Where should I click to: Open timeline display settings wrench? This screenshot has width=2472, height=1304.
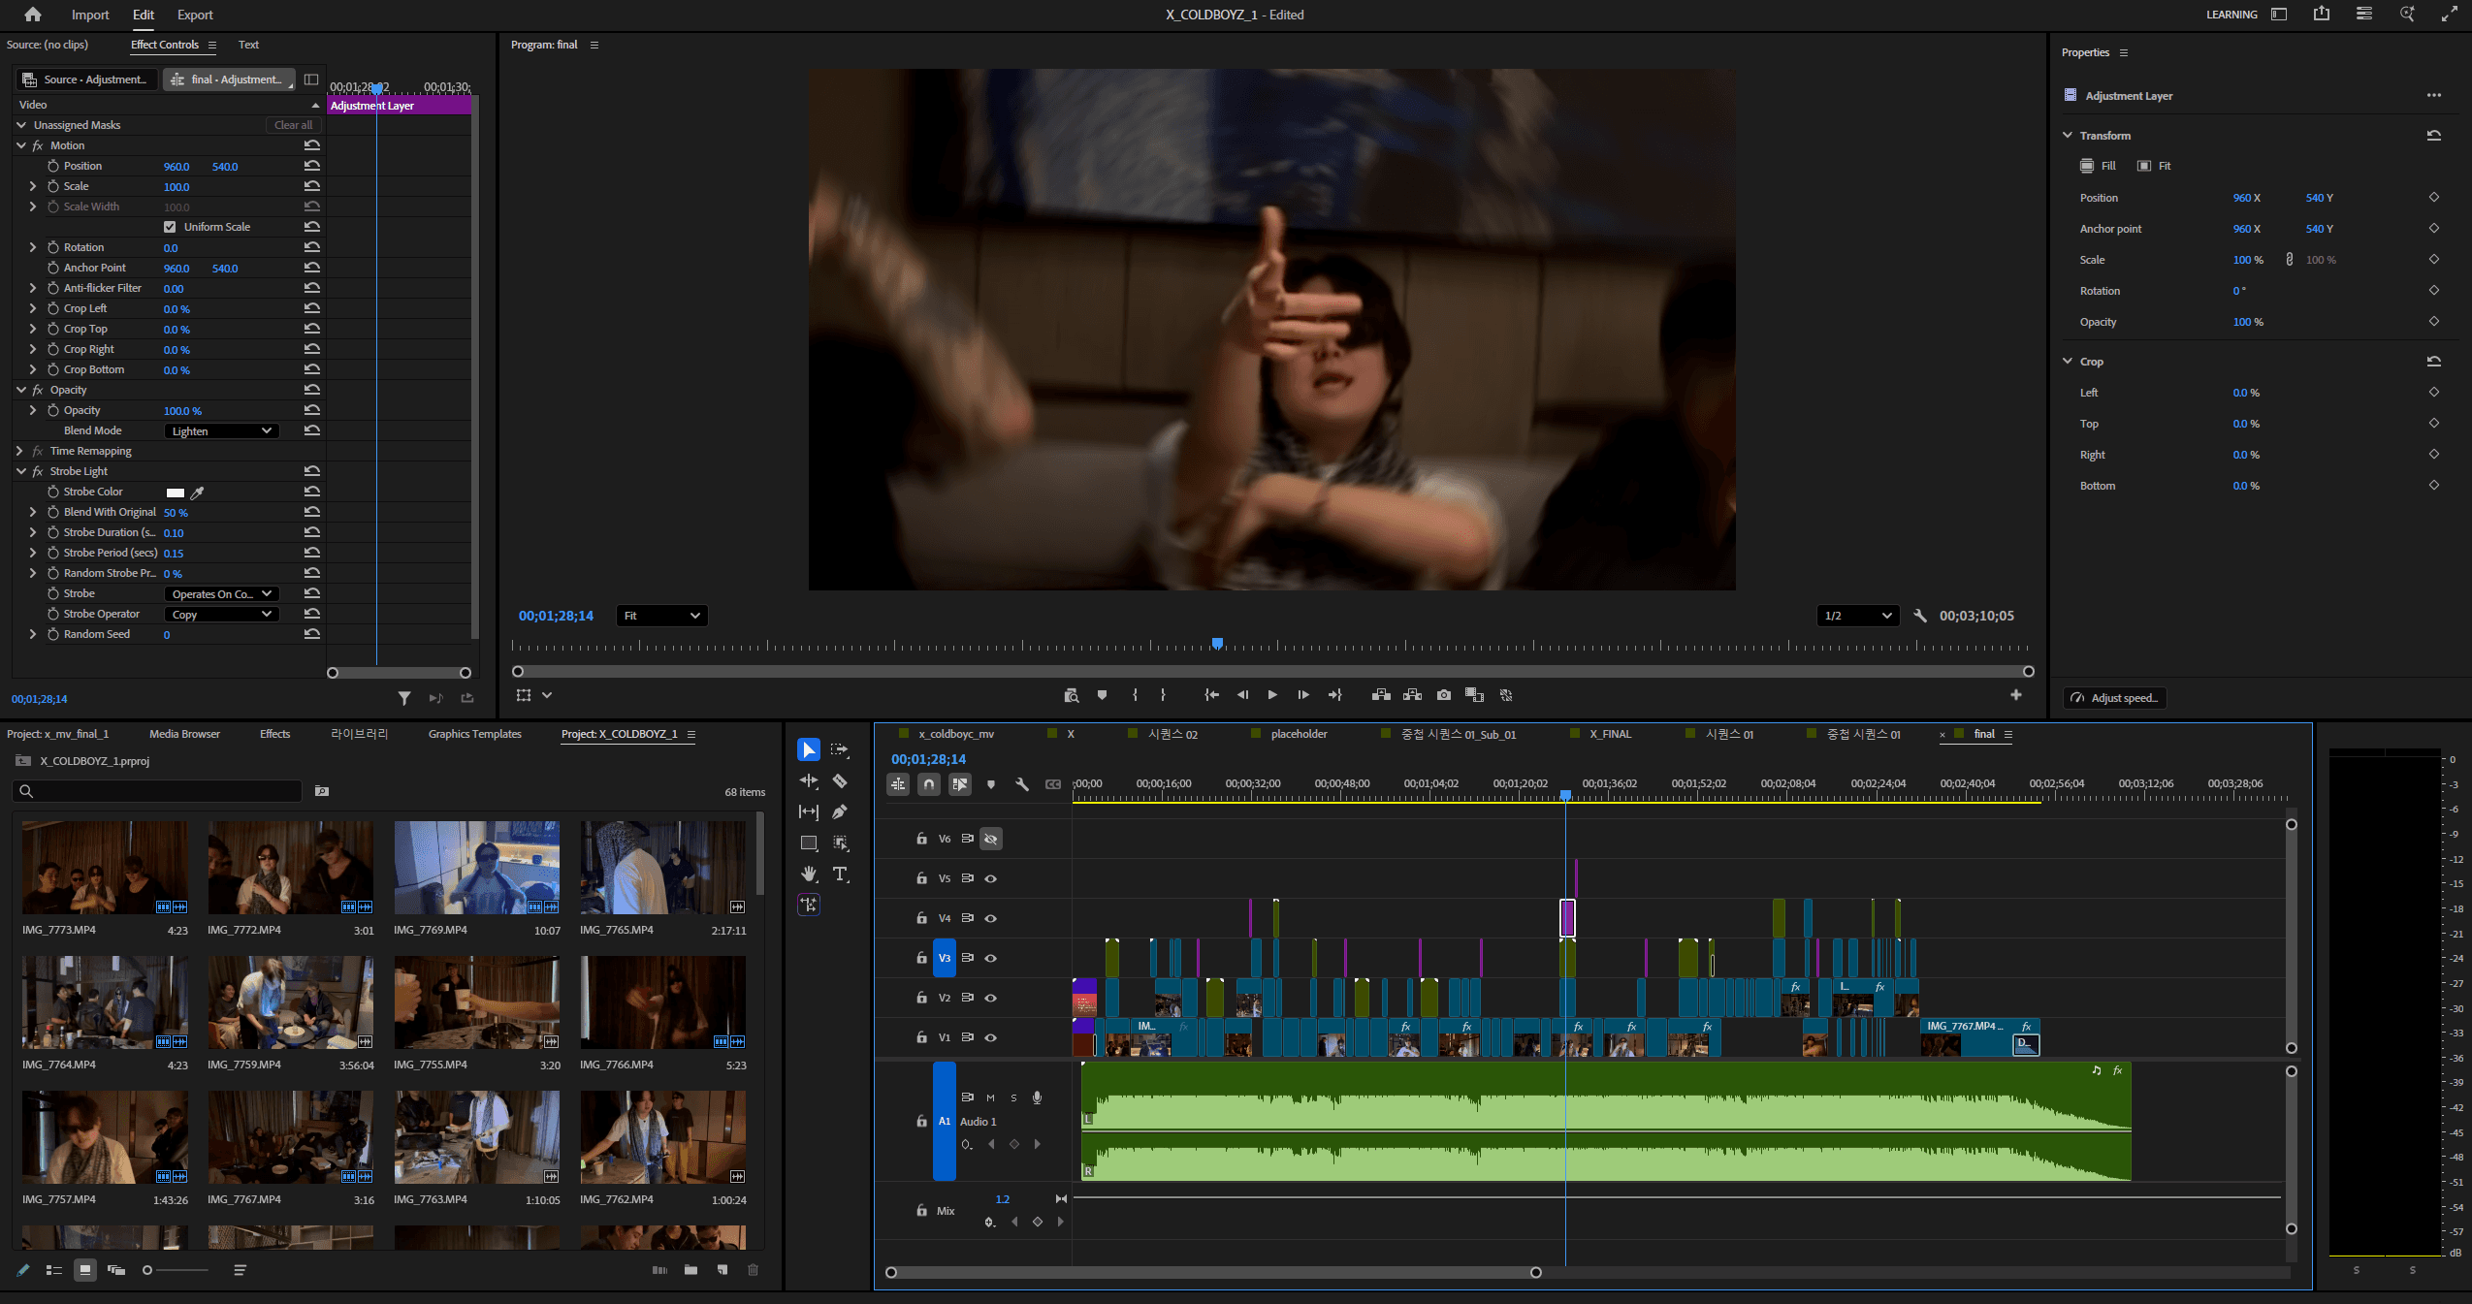pyautogui.click(x=1021, y=784)
